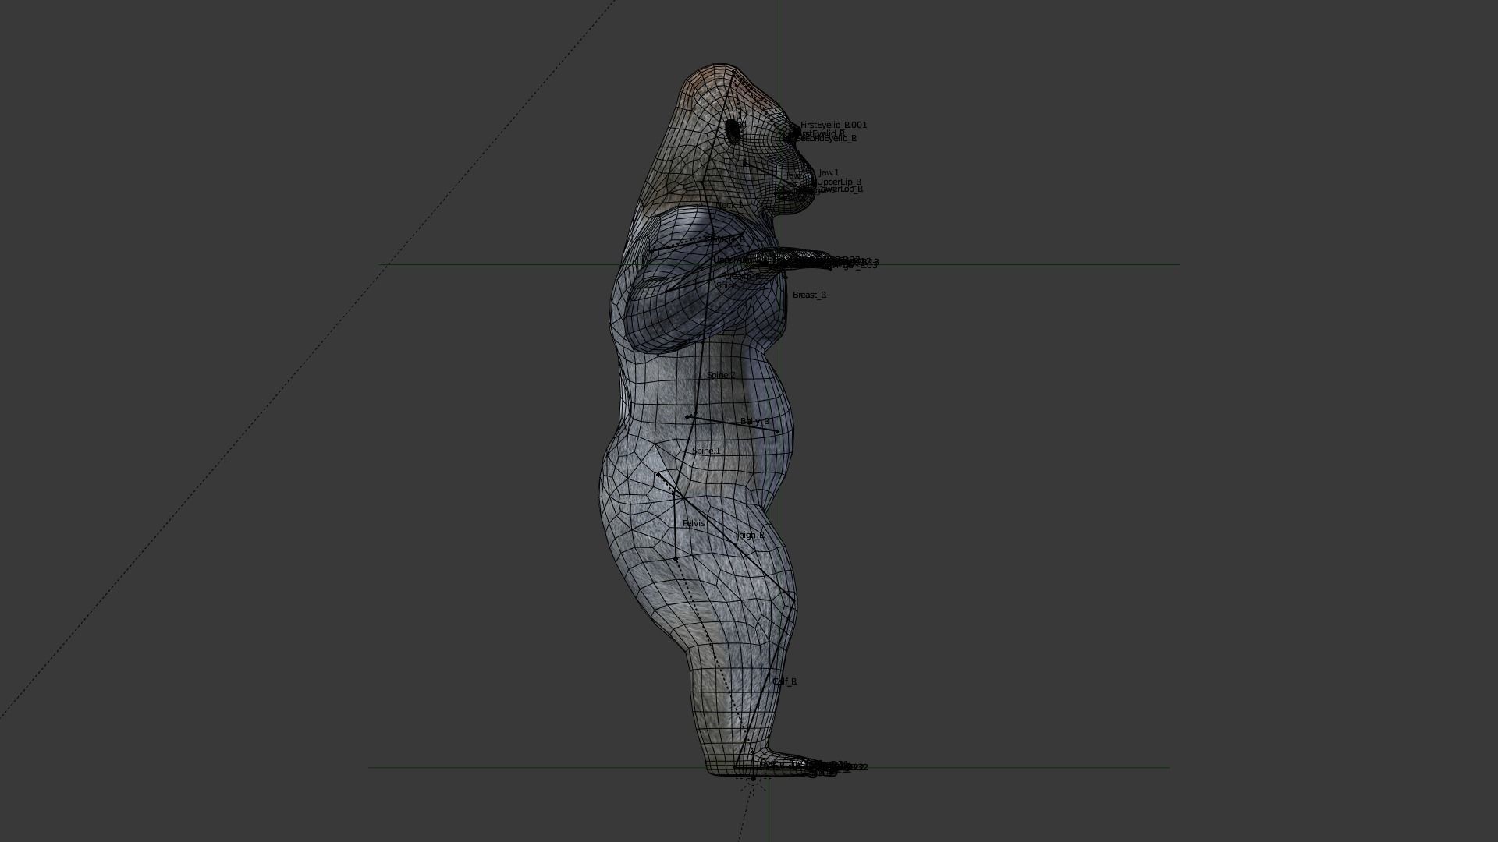This screenshot has height=842, width=1498.
Task: Select the FirstEyelid_B.001 bone label
Action: click(833, 125)
